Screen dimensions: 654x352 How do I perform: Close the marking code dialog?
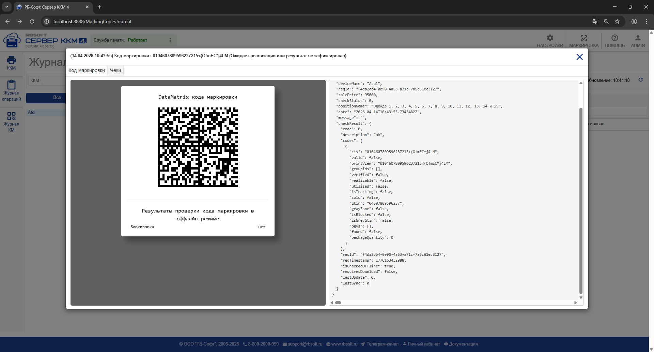click(x=579, y=57)
